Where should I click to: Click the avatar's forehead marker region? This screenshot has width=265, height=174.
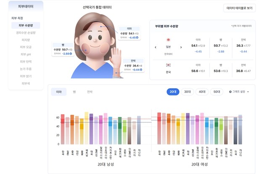coord(101,26)
